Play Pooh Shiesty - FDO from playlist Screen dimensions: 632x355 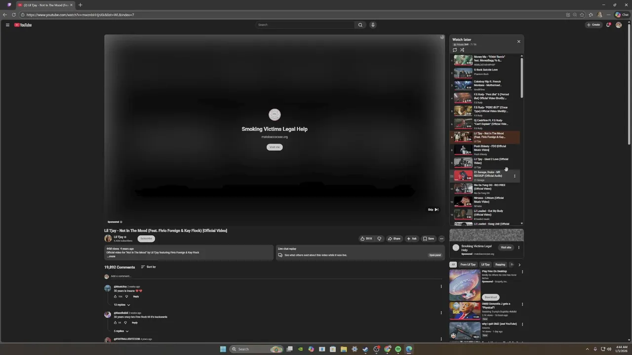coord(485,150)
